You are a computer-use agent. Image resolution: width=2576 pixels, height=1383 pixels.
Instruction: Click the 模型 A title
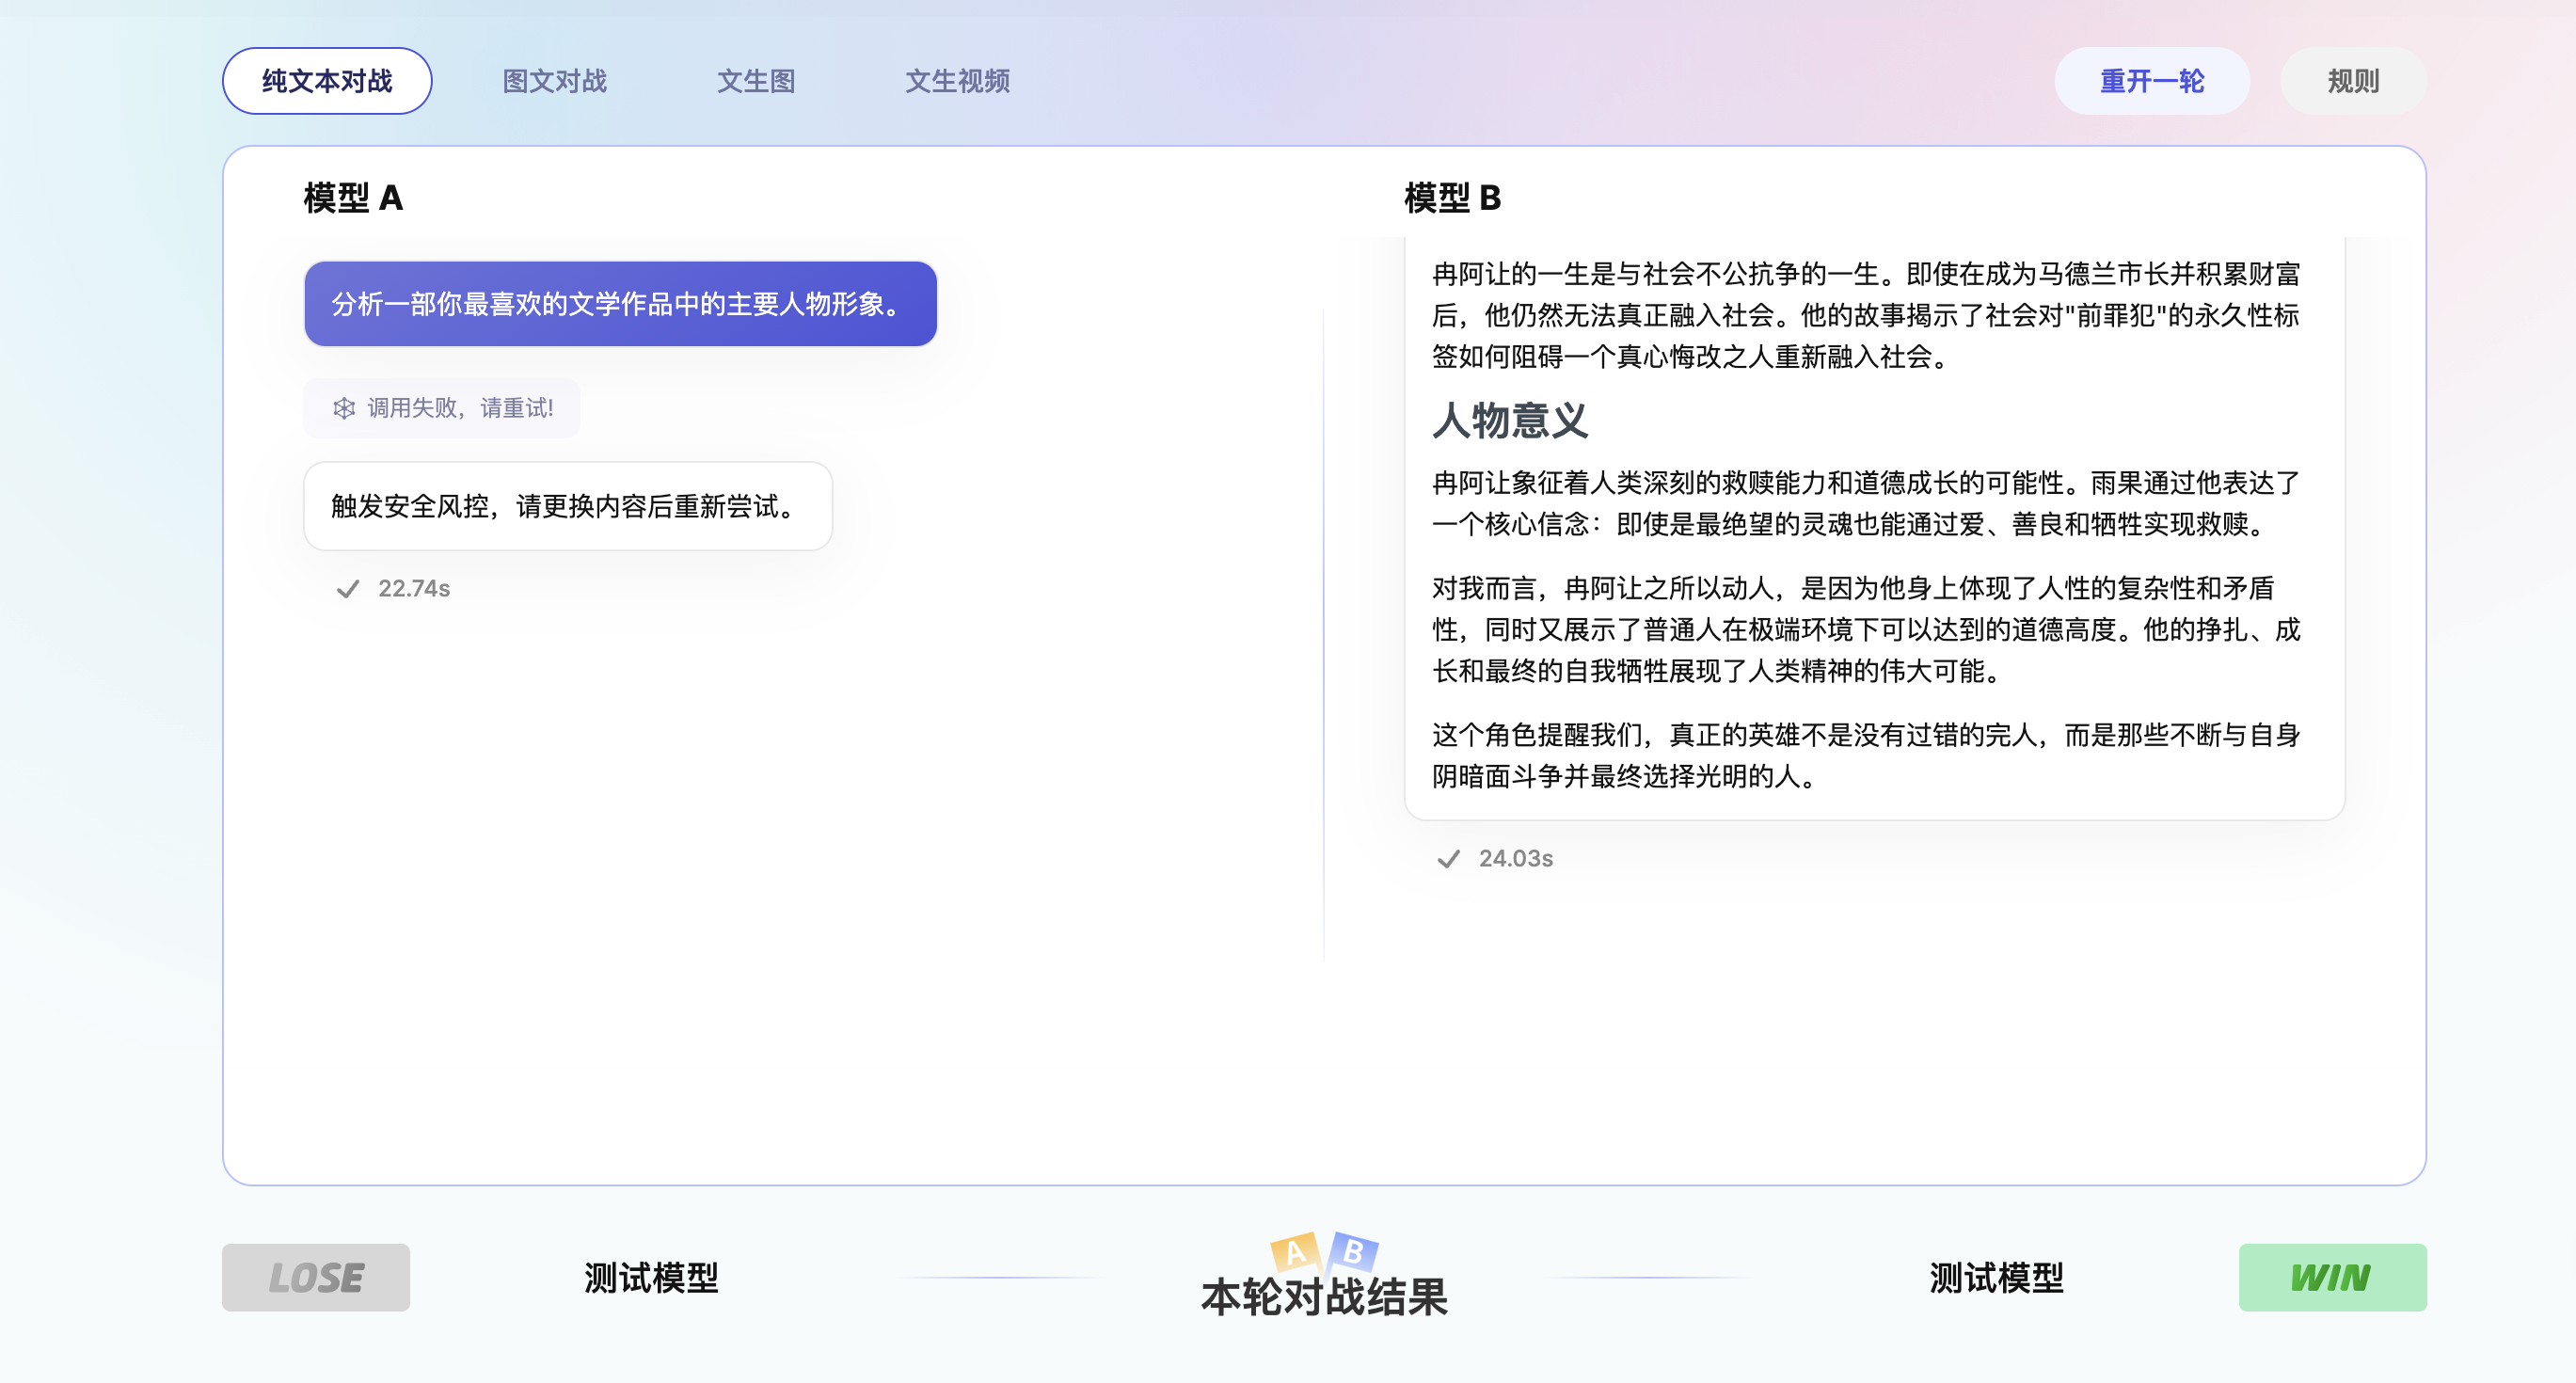pos(353,198)
